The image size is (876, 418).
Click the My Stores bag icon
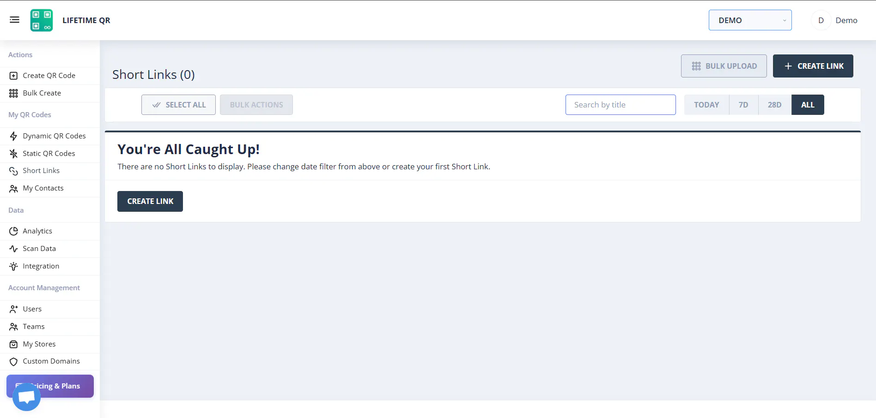[13, 344]
